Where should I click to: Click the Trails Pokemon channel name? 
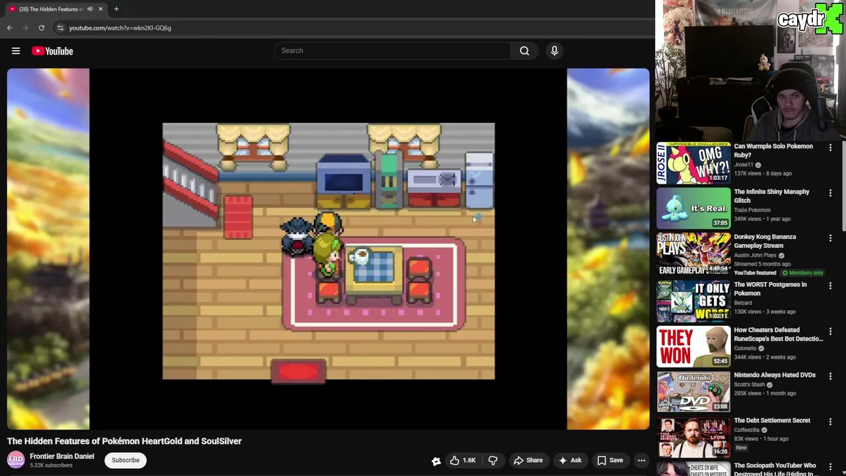tap(752, 210)
